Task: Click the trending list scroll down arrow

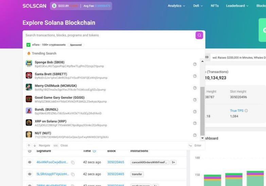Action: (202, 138)
